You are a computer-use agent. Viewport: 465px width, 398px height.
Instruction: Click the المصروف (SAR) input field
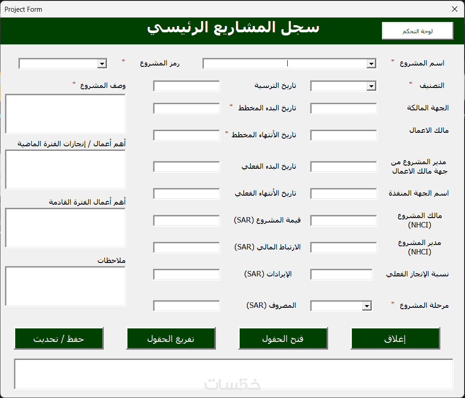pyautogui.click(x=186, y=306)
